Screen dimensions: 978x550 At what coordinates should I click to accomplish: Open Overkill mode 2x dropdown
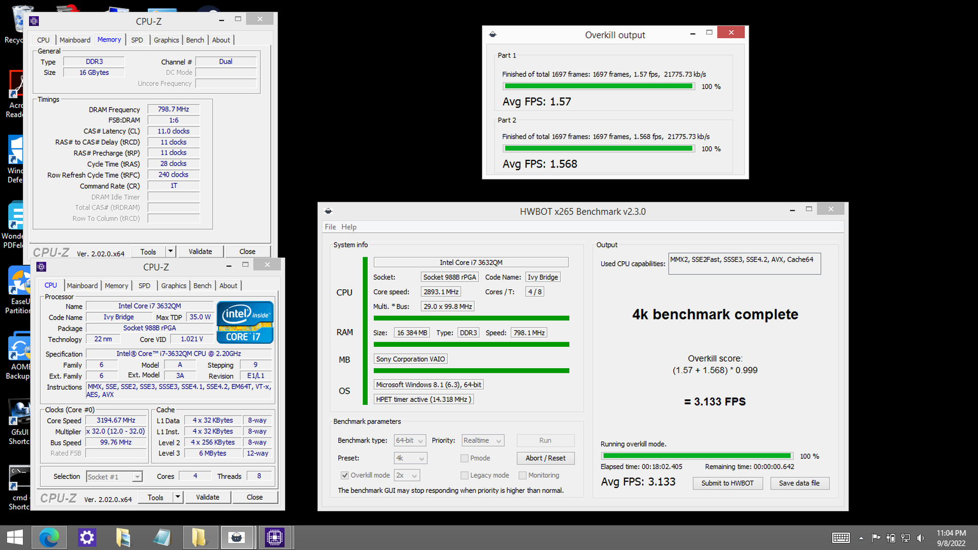(x=407, y=475)
